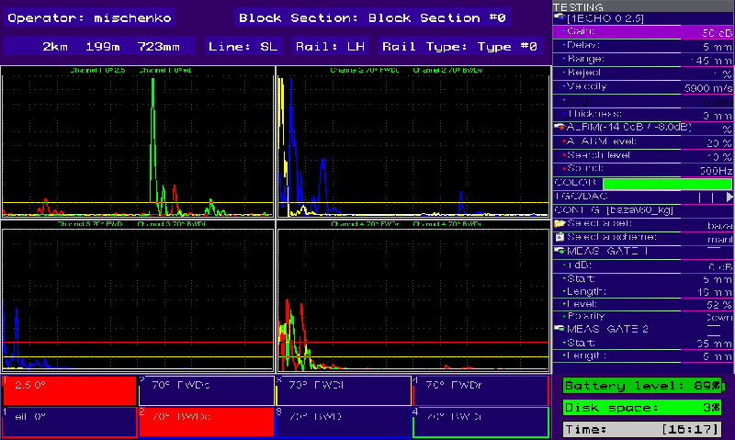Click the ECHO 0 2.5 section icon

click(x=559, y=17)
